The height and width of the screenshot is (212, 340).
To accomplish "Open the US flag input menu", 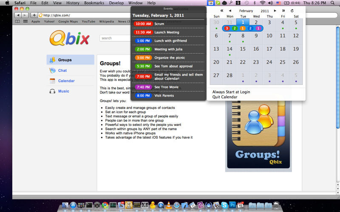I will click(278, 3).
